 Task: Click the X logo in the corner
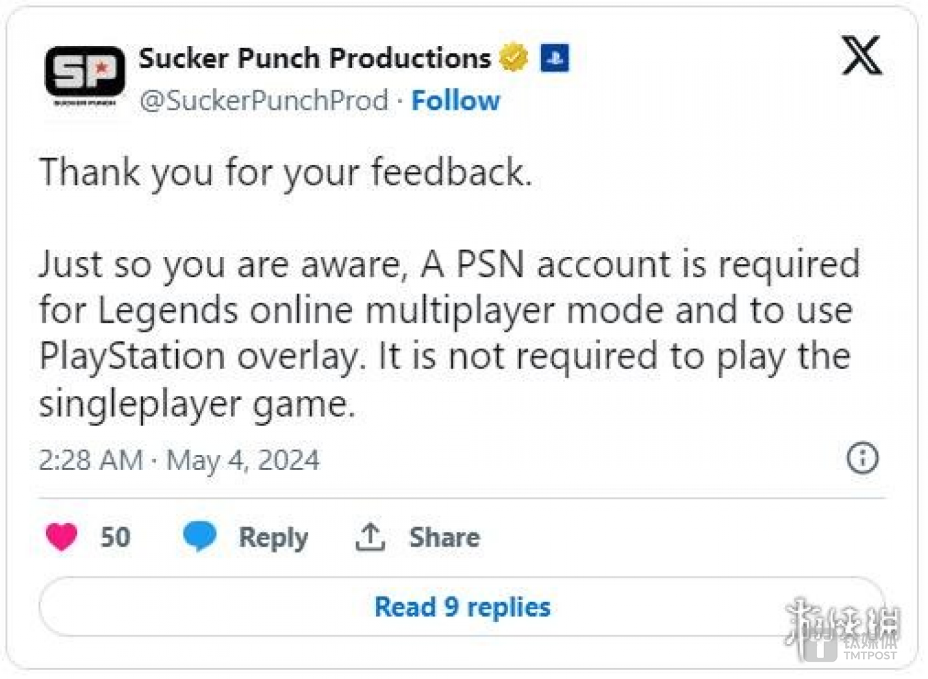[861, 56]
